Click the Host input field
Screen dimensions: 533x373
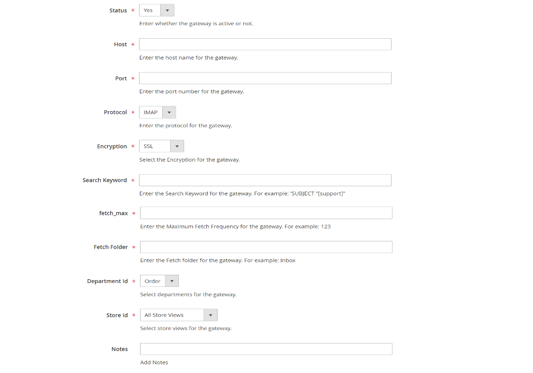point(265,45)
